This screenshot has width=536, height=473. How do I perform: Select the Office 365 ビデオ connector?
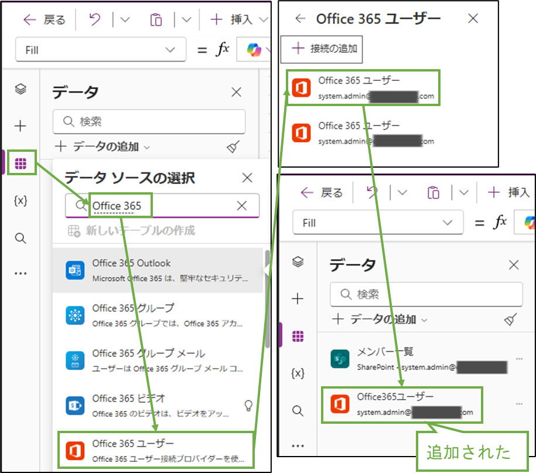coord(158,406)
